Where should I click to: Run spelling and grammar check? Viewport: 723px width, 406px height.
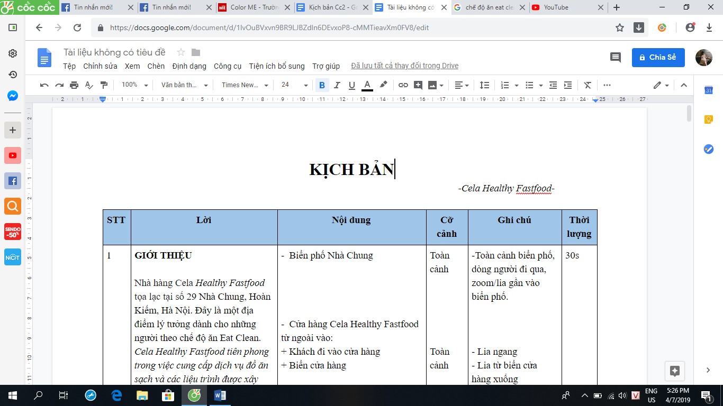(x=89, y=85)
